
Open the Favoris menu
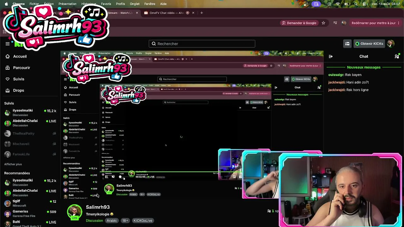click(106, 4)
